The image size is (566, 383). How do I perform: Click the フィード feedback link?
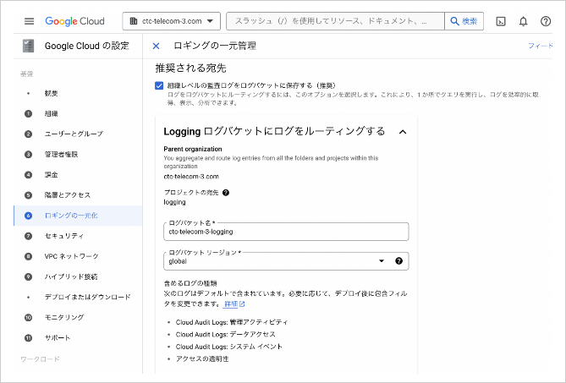[541, 46]
